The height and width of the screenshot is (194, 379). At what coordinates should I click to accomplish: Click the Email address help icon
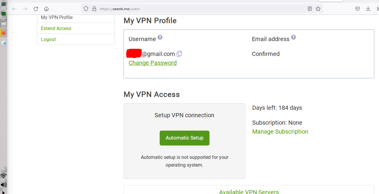[x=293, y=37]
